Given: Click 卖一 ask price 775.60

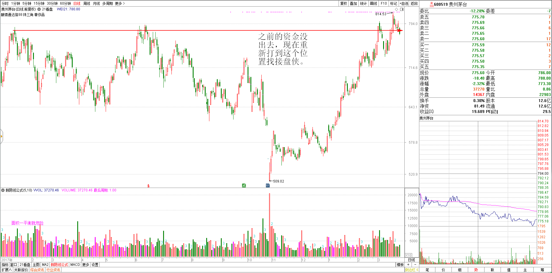Looking at the screenshot, I should (478, 39).
